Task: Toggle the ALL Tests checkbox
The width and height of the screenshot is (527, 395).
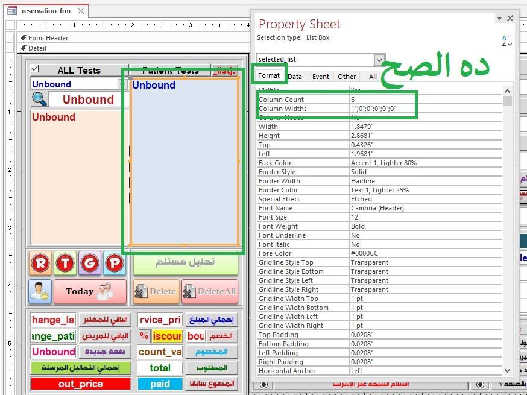Action: [x=35, y=69]
